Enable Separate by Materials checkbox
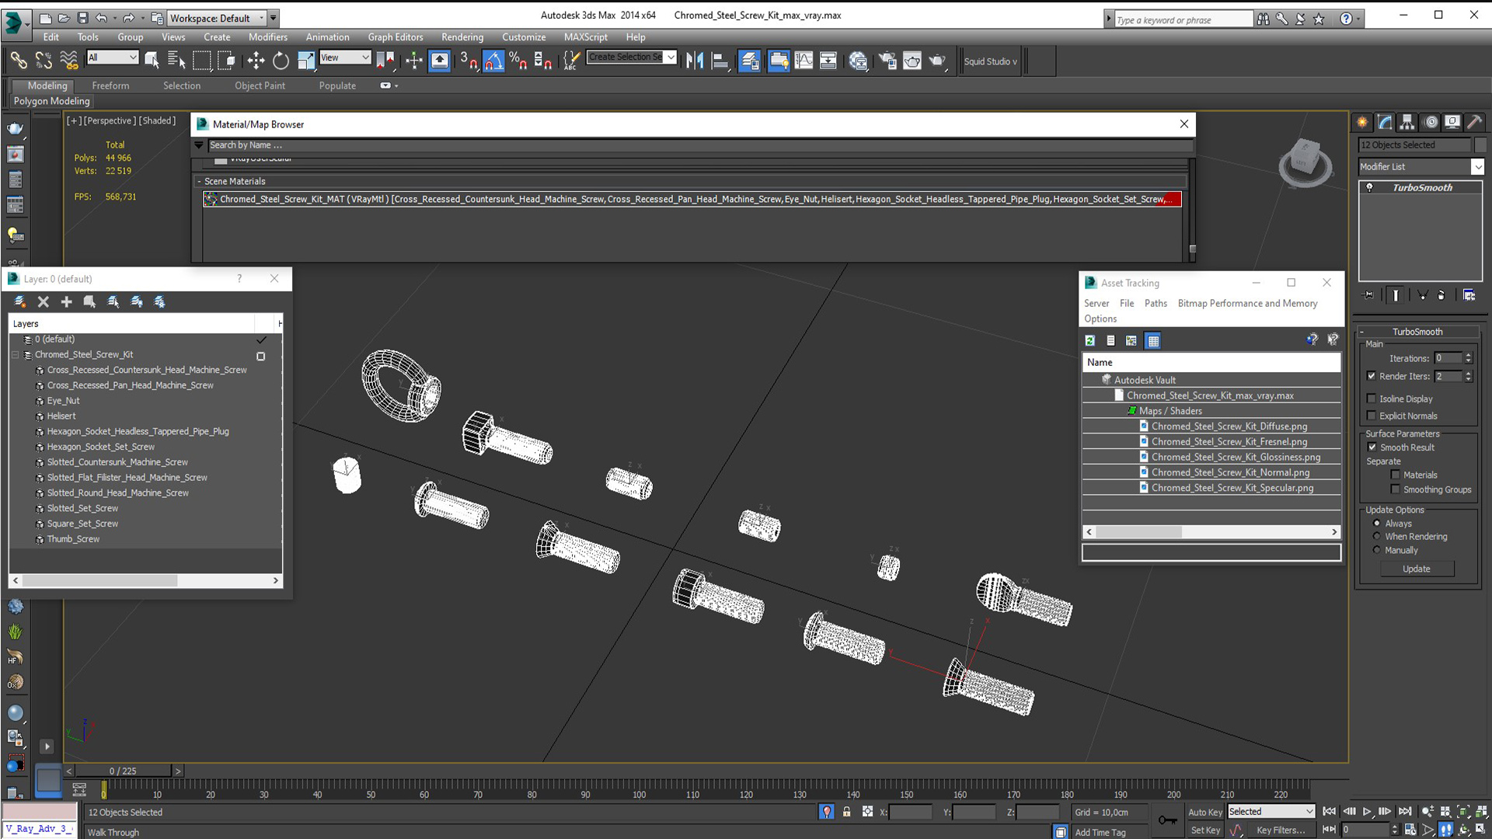This screenshot has width=1492, height=839. 1396,475
